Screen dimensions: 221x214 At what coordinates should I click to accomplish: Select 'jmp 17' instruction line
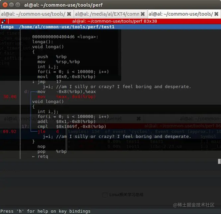click(x=49, y=82)
